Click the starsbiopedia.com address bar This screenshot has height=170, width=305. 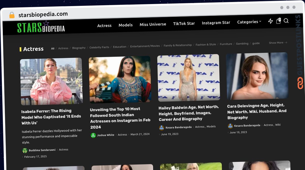[43, 14]
